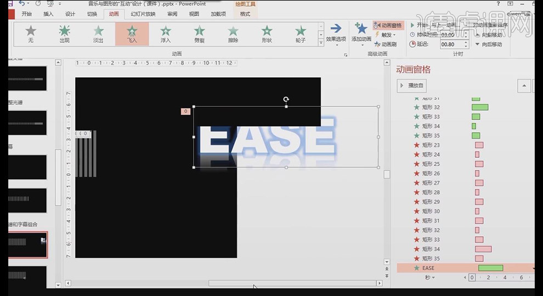Pick the 轮子 wheel animation effect
This screenshot has height=296, width=543.
(x=301, y=33)
